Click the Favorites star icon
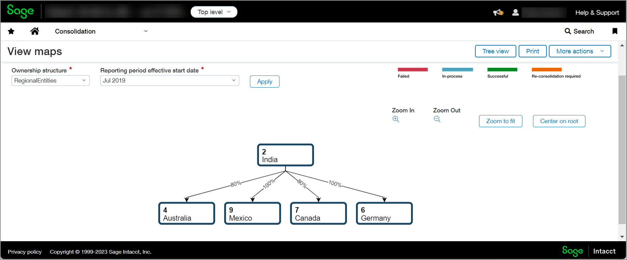 coord(11,31)
